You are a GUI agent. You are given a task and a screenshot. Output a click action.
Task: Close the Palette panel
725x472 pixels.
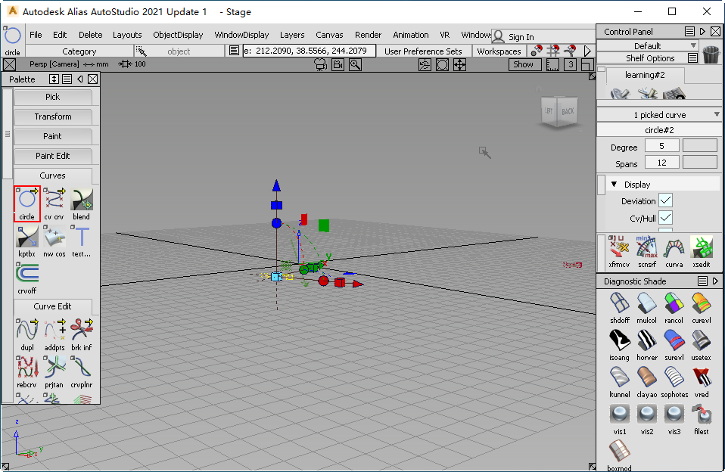(x=92, y=79)
